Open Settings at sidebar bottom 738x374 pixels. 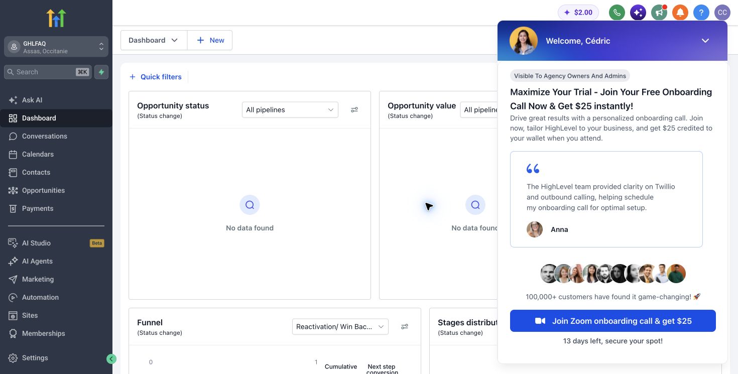pos(56,358)
